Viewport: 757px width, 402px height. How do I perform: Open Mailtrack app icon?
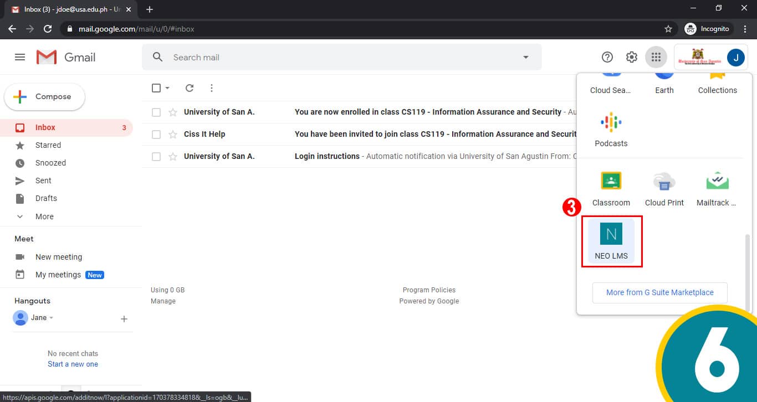point(717,182)
